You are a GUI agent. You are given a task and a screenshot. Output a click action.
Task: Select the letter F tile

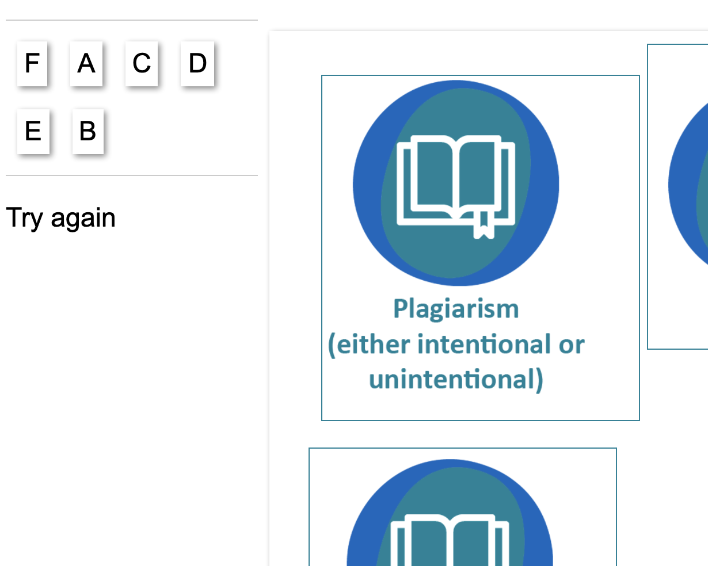32,63
